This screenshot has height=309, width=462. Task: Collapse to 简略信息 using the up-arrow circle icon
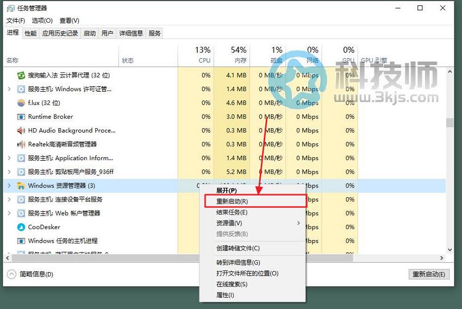[x=11, y=274]
